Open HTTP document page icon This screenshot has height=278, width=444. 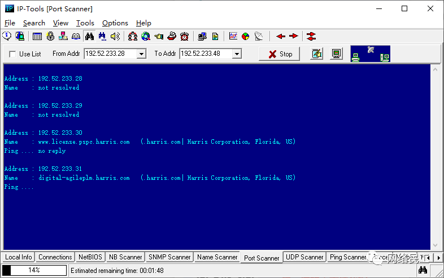(215, 36)
